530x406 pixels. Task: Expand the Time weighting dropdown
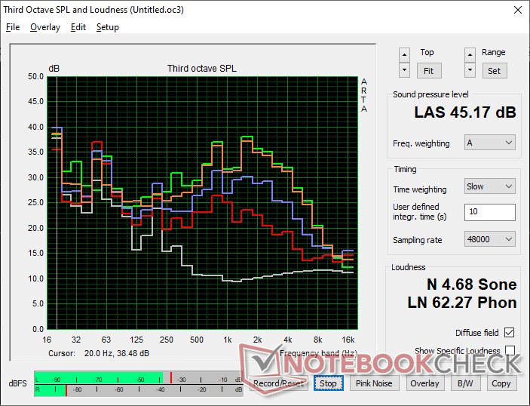490,186
